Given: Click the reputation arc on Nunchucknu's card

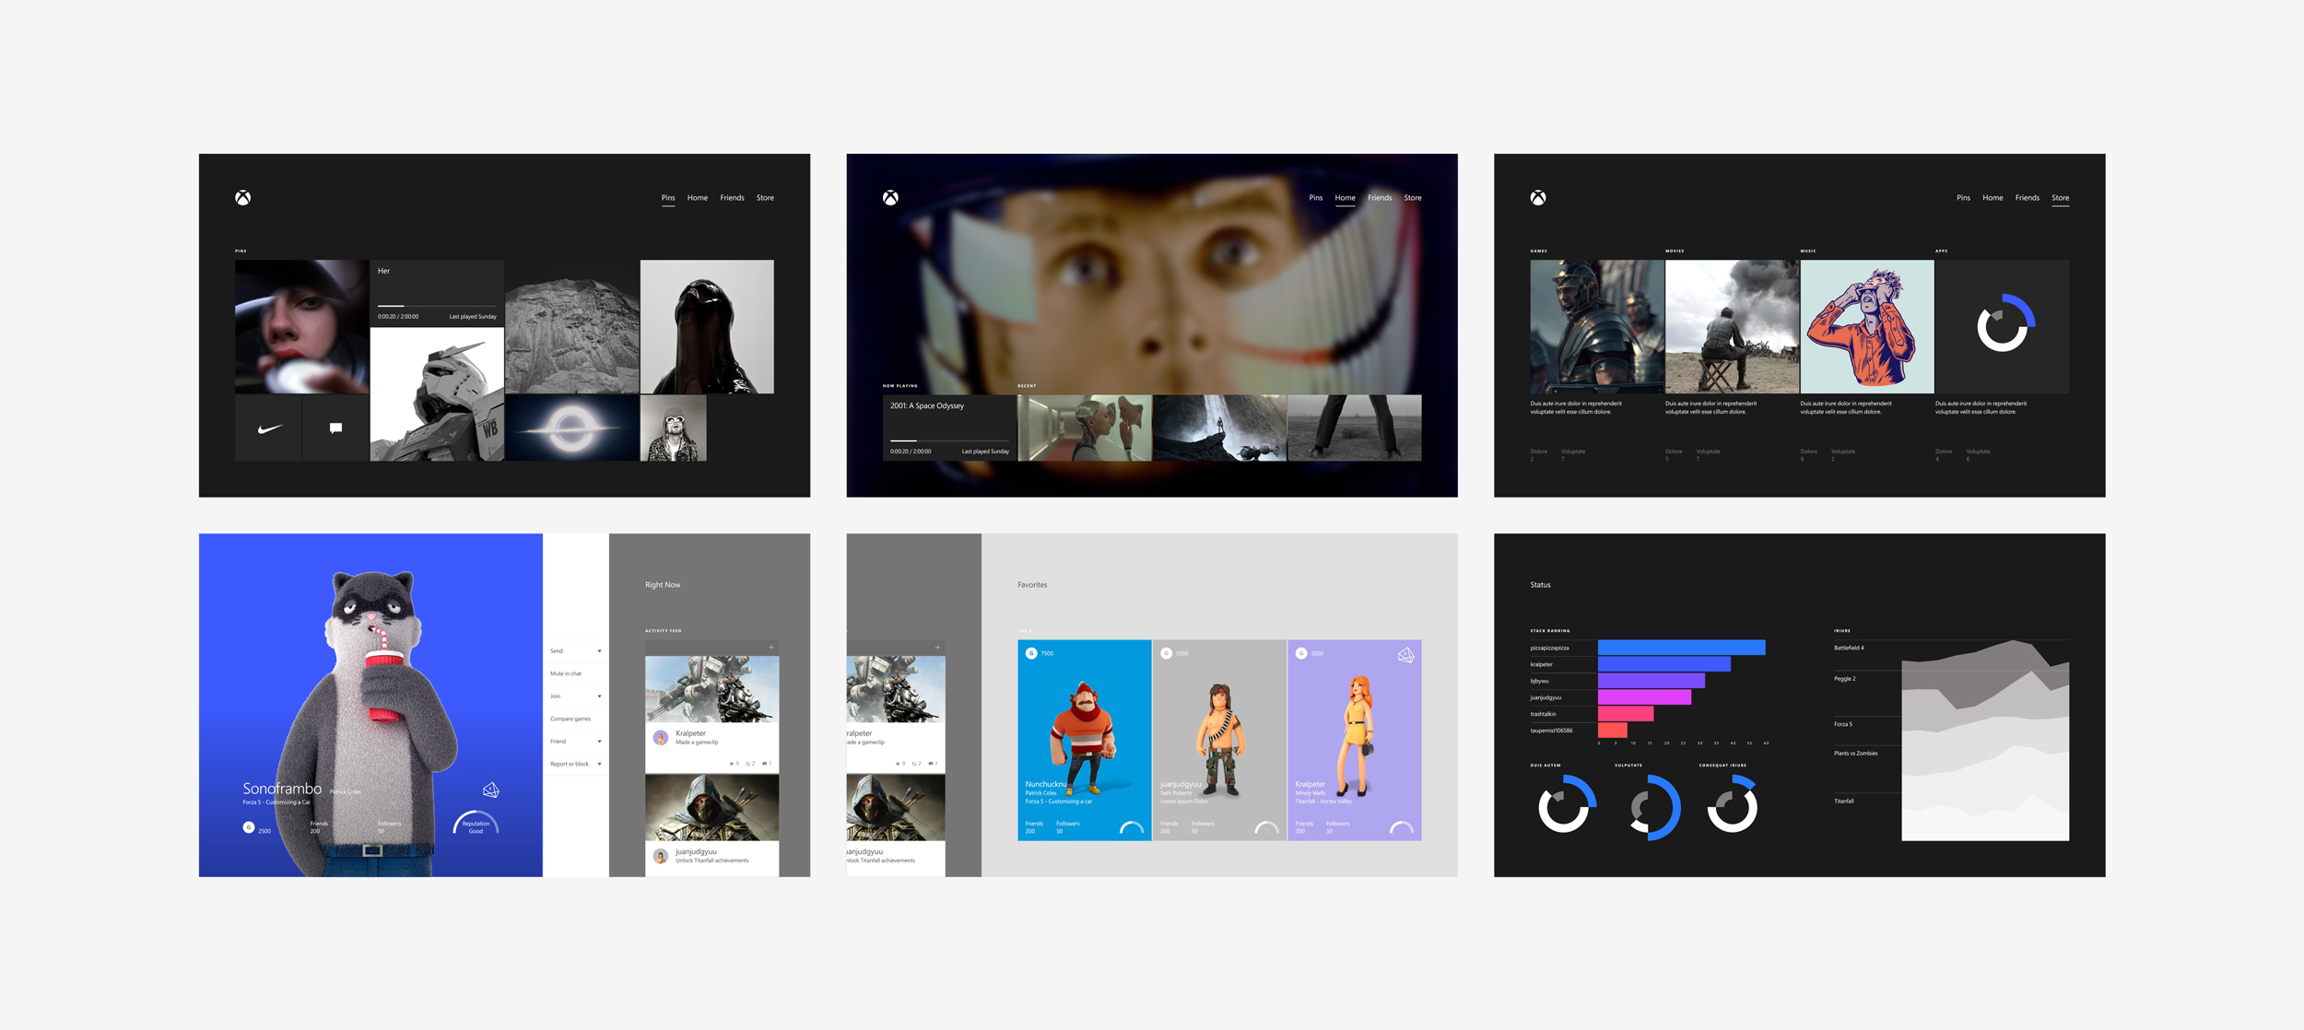Looking at the screenshot, I should [1132, 827].
